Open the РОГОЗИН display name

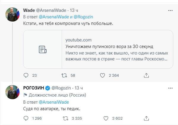pyautogui.click(x=34, y=88)
